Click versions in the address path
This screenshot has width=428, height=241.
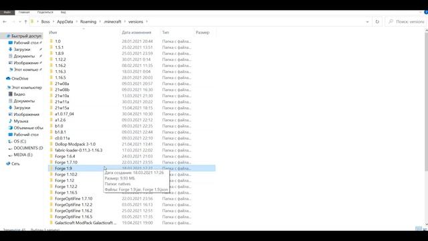point(136,21)
